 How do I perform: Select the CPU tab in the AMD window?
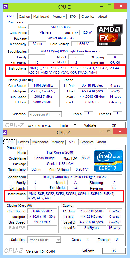pyautogui.click(x=11, y=17)
